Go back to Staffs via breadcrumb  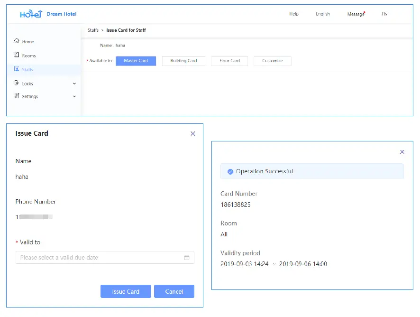(93, 30)
